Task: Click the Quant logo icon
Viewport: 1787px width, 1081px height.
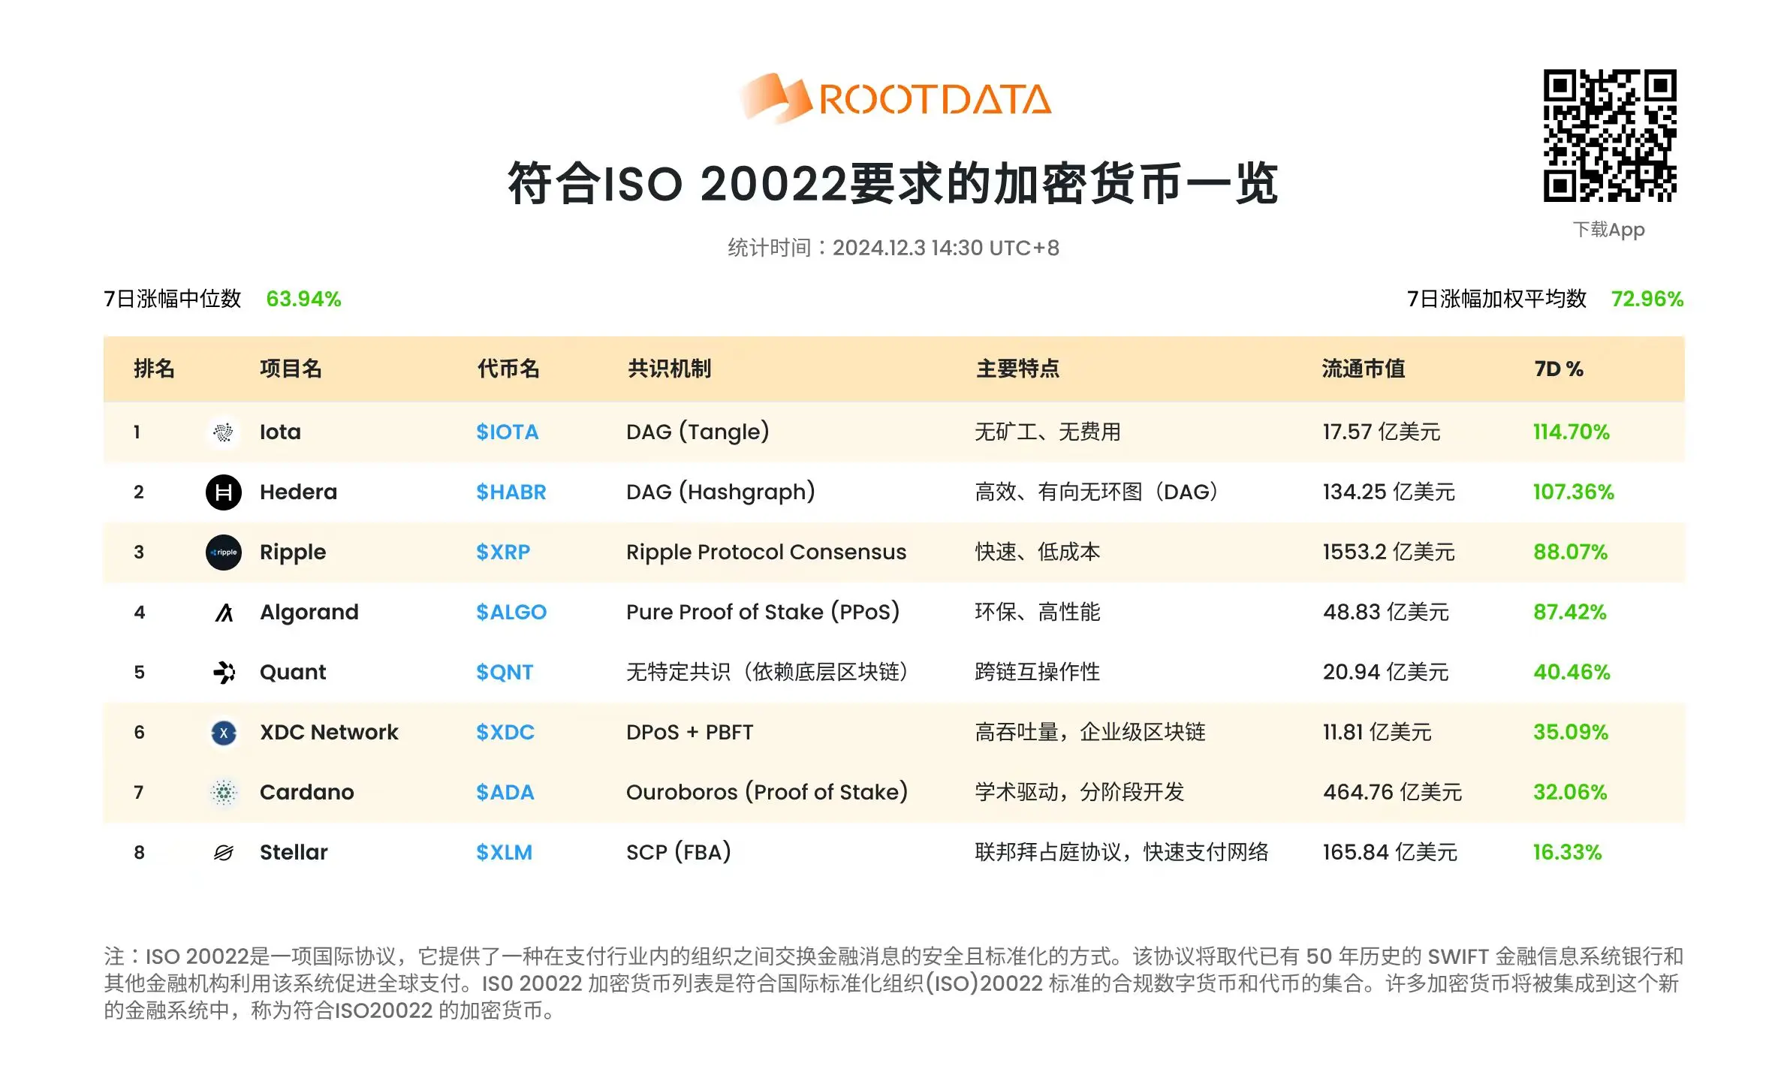Action: click(222, 671)
